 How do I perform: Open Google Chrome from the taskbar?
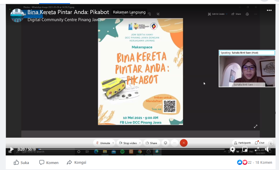pos(140,152)
